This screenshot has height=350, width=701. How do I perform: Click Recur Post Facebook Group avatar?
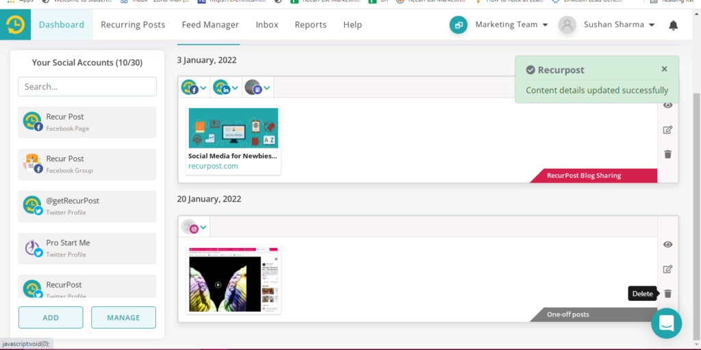pyautogui.click(x=33, y=163)
